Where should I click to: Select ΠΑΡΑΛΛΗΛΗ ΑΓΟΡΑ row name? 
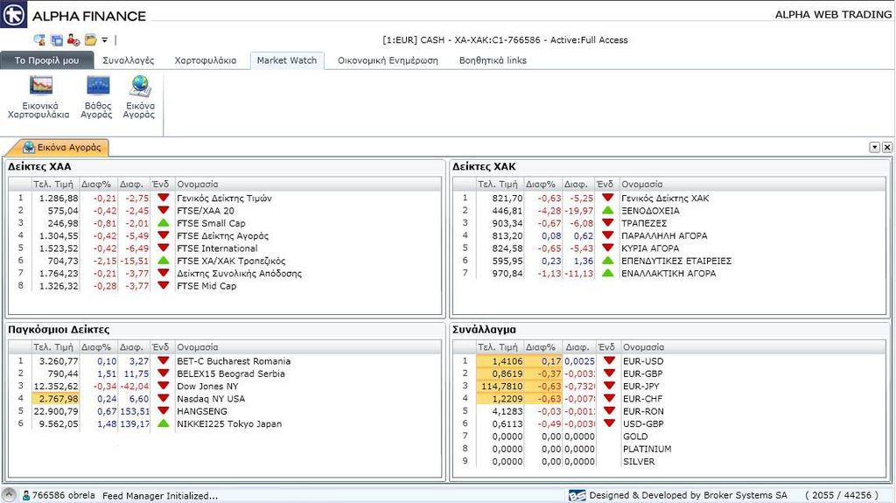tap(664, 235)
